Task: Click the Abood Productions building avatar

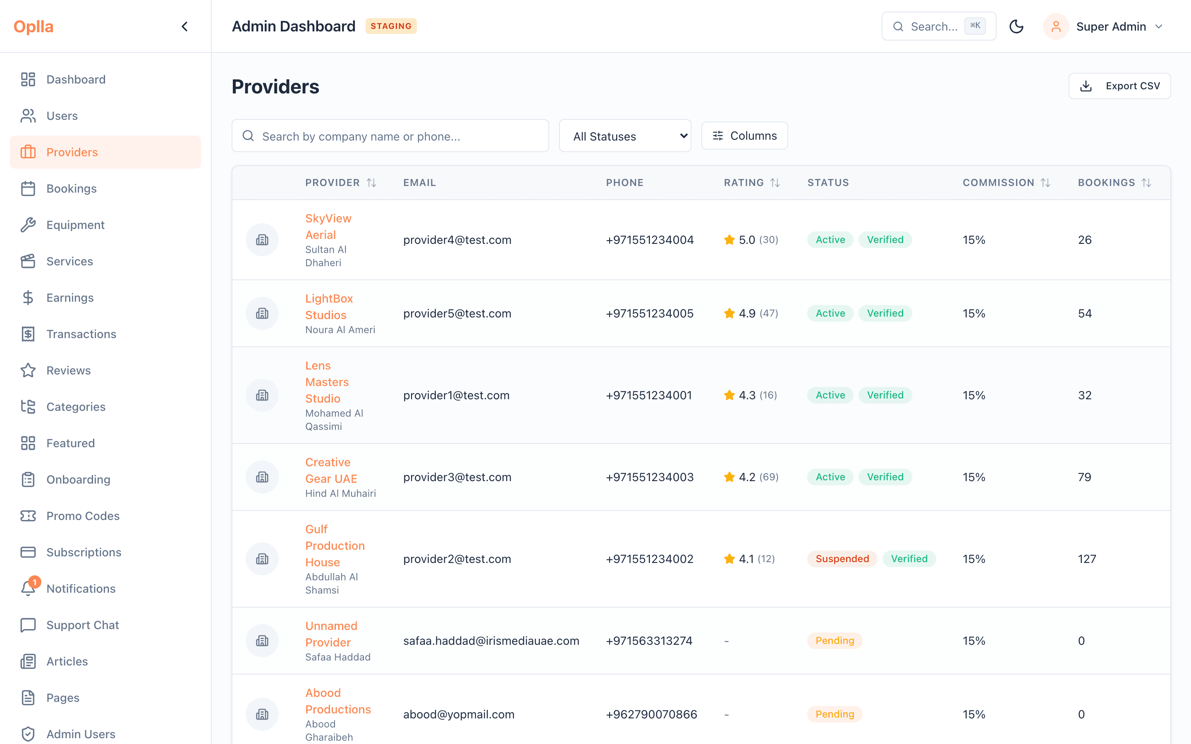Action: [262, 714]
